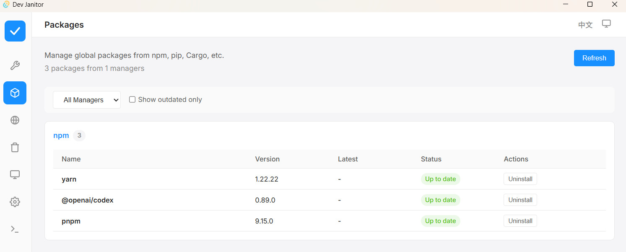Open the trash bin cleanup page
626x252 pixels.
point(15,148)
